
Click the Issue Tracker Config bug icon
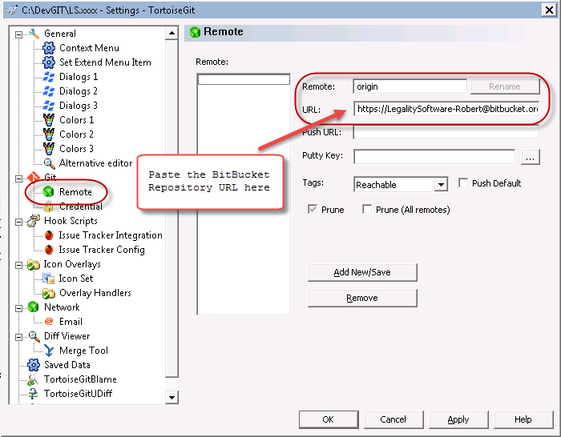[49, 250]
